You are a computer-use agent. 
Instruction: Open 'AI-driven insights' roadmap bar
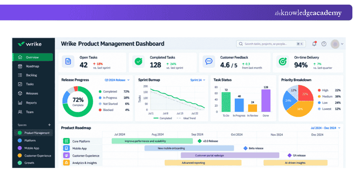pos(295,163)
